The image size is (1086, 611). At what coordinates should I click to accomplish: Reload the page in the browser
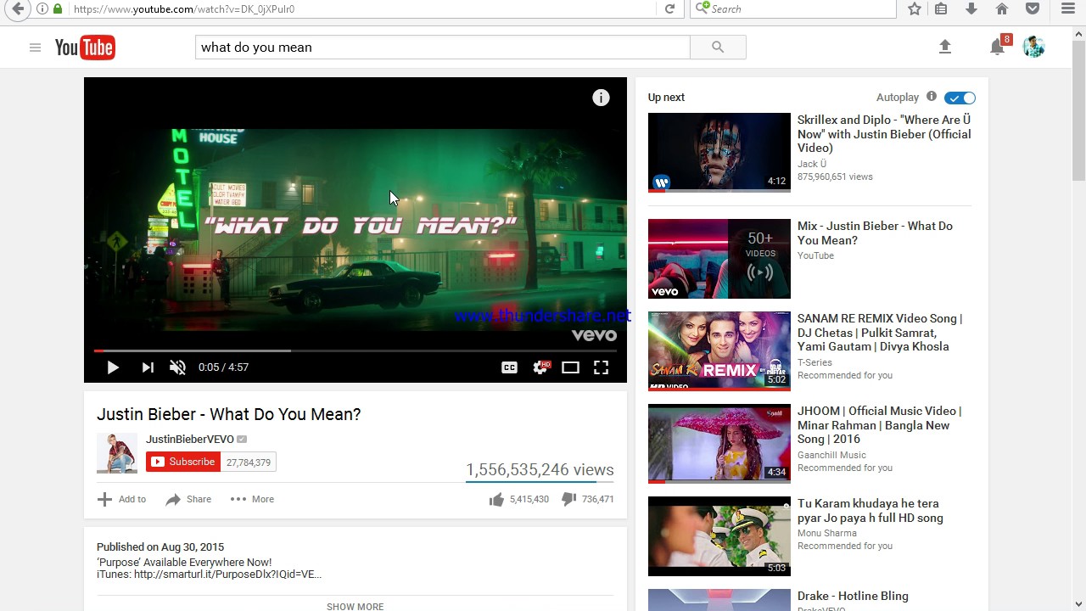pyautogui.click(x=669, y=8)
